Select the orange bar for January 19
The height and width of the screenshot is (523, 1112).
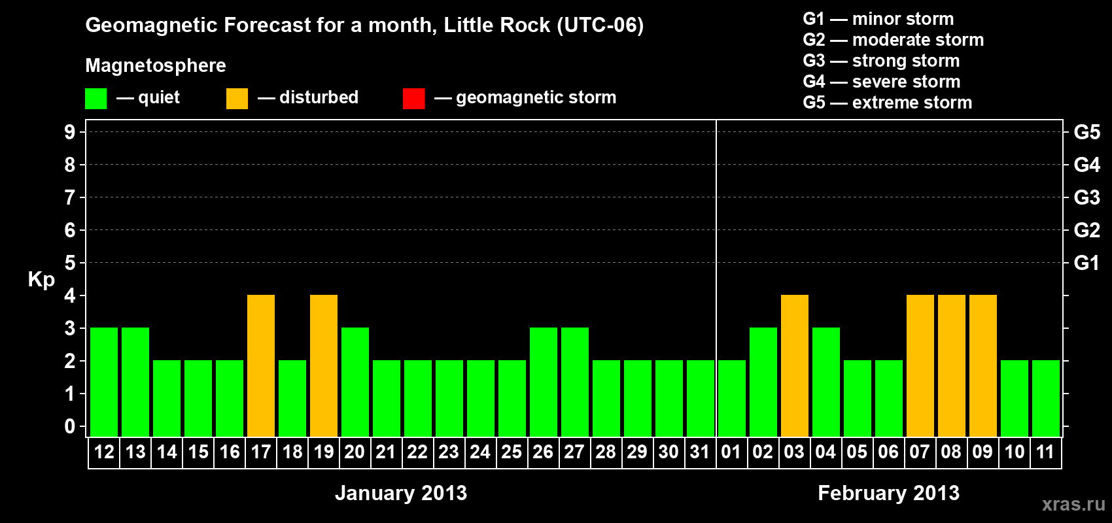pyautogui.click(x=324, y=366)
